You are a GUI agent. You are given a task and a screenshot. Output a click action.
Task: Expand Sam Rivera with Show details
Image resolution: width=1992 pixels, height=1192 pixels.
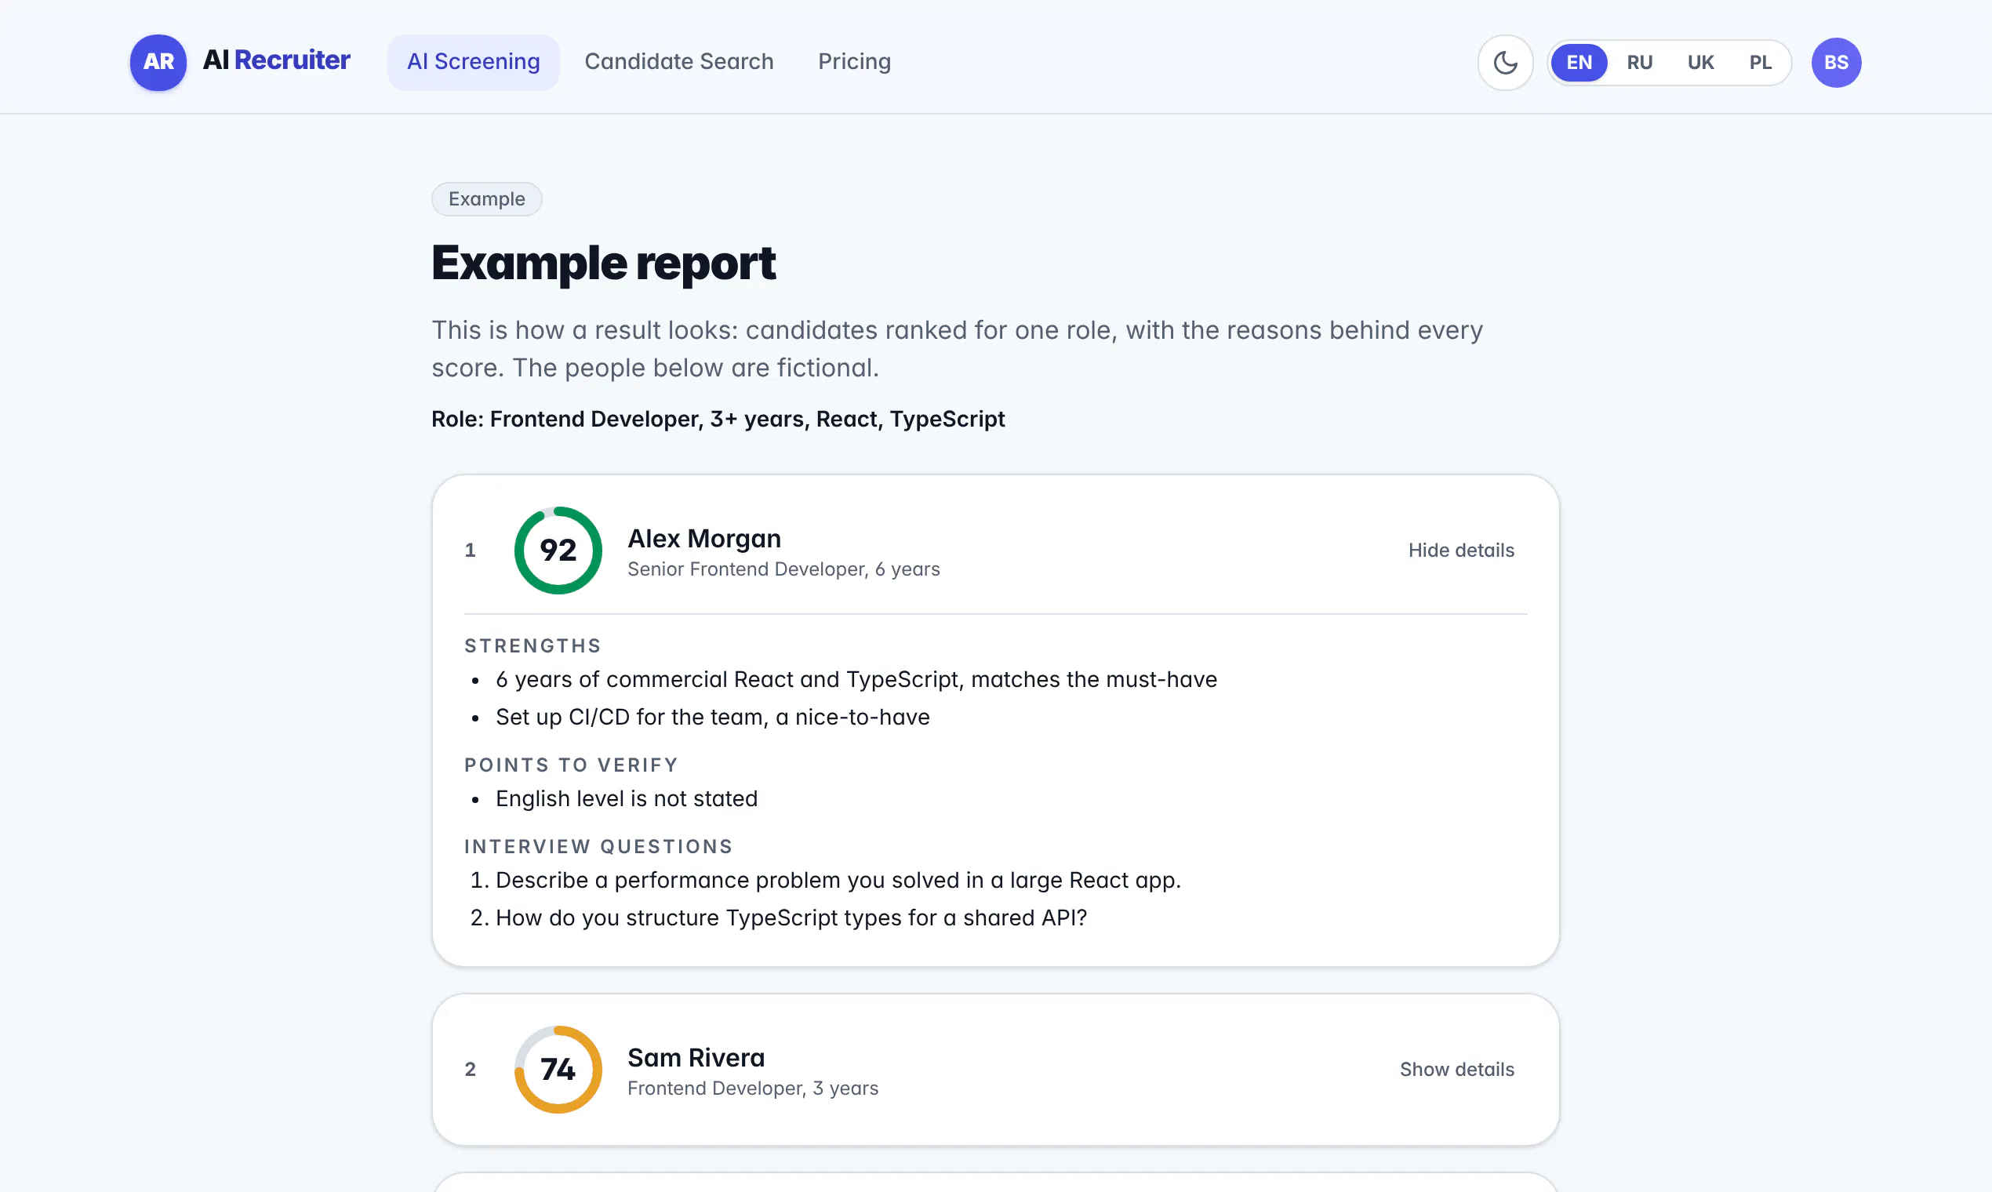click(1457, 1069)
